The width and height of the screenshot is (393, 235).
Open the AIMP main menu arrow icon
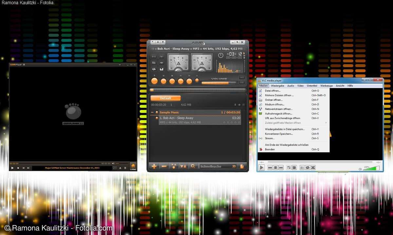(152, 42)
